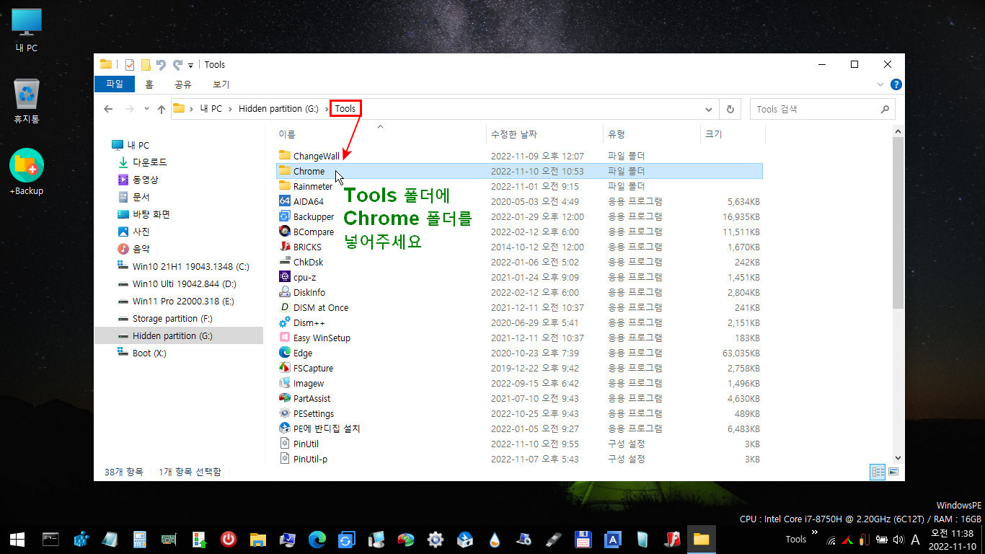Switch to the 공유 ribbon tab
The height and width of the screenshot is (554, 985).
[x=183, y=84]
